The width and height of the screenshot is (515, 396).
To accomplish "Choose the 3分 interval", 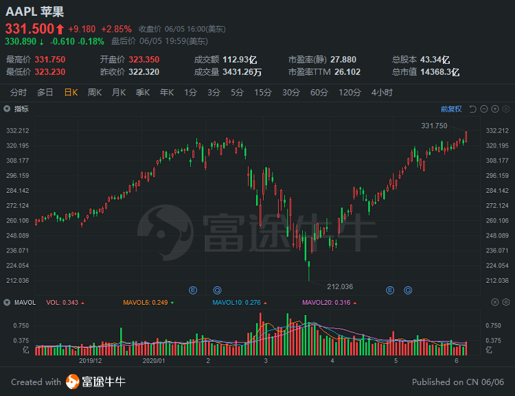I will (x=214, y=93).
